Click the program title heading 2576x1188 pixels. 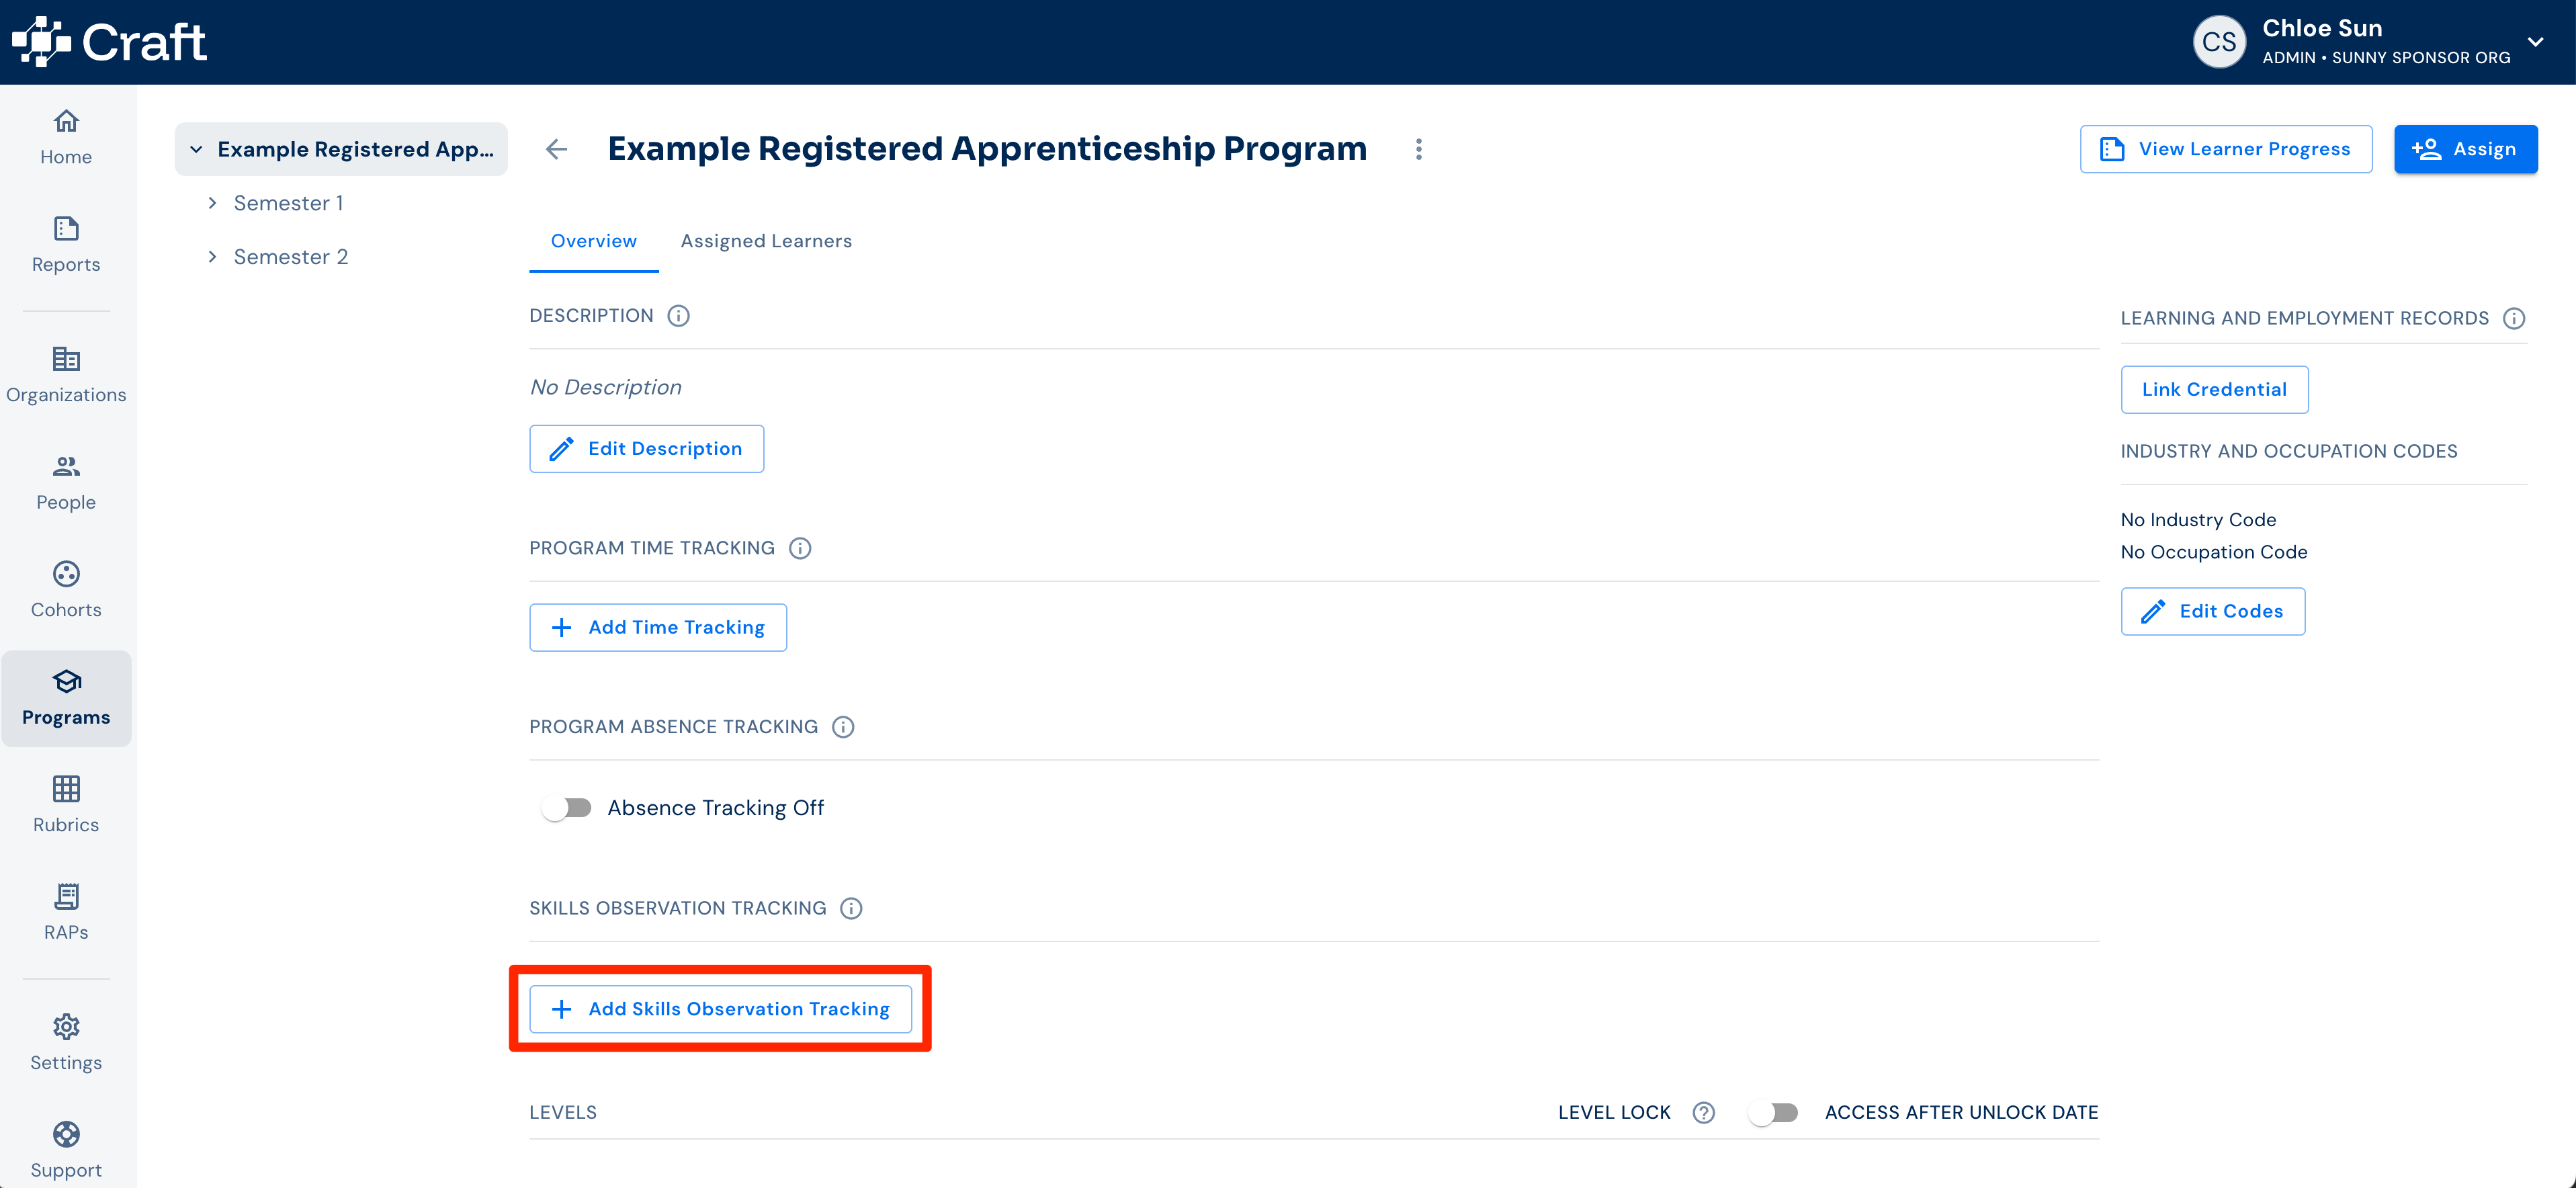coord(987,149)
